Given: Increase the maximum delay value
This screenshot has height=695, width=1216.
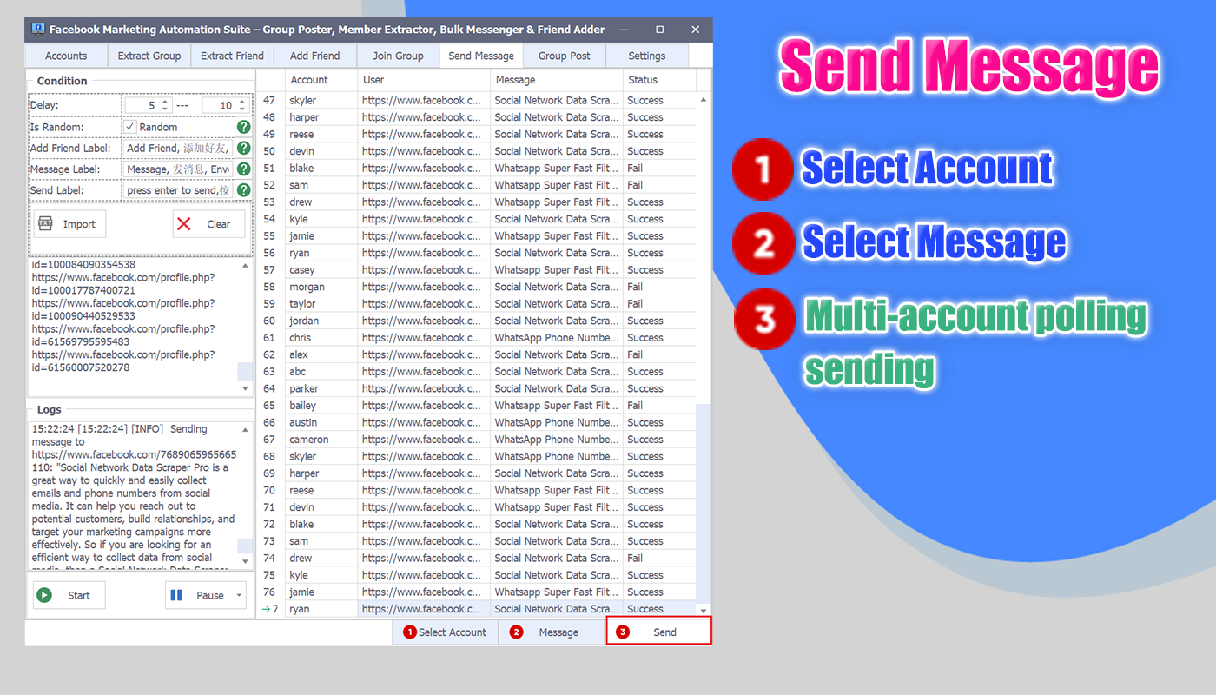Looking at the screenshot, I should pos(241,102).
